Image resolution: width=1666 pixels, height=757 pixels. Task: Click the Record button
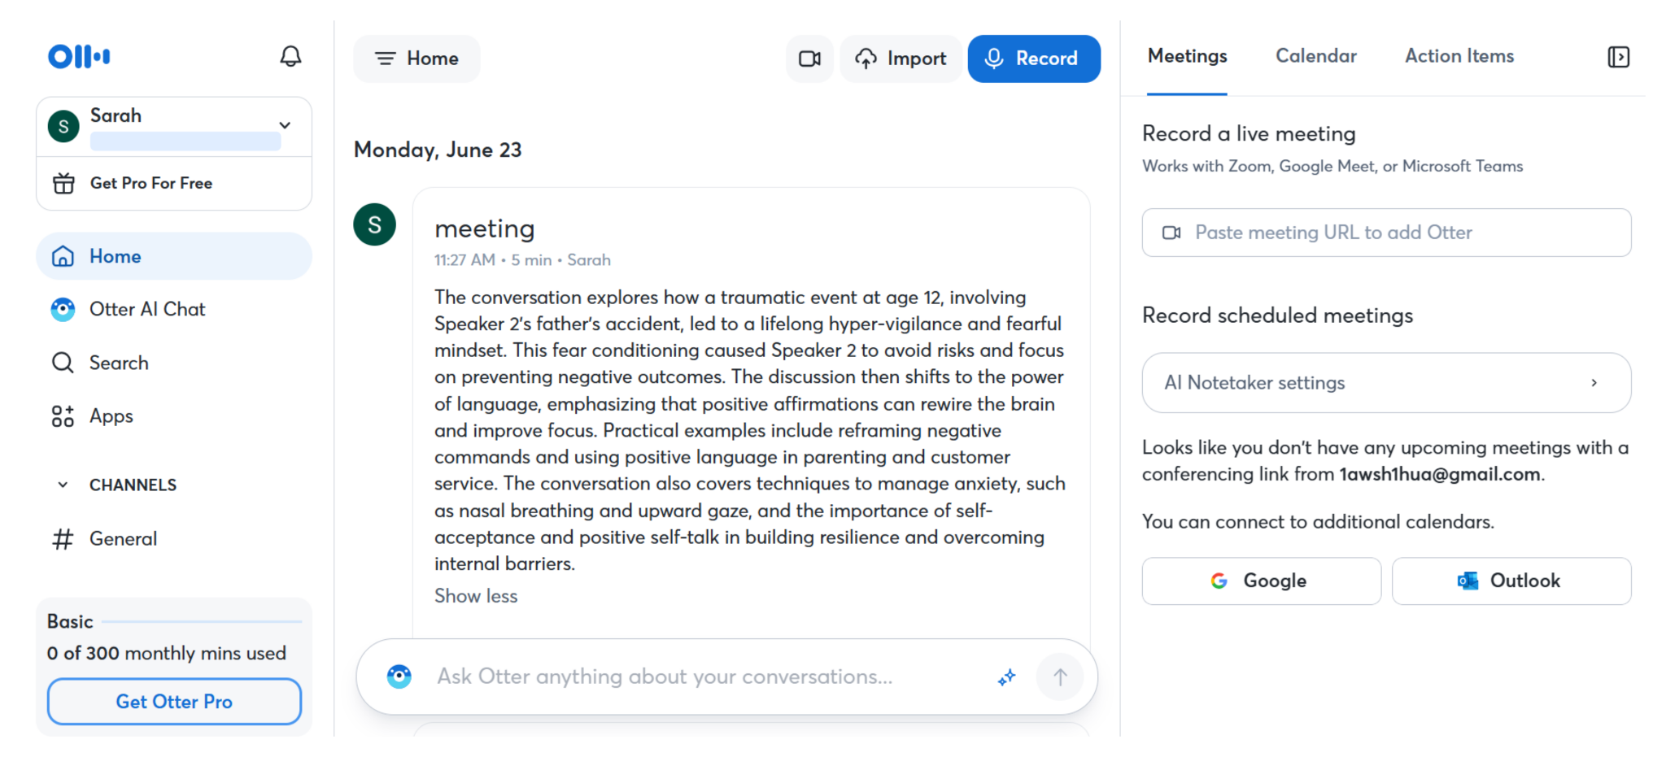pos(1034,59)
